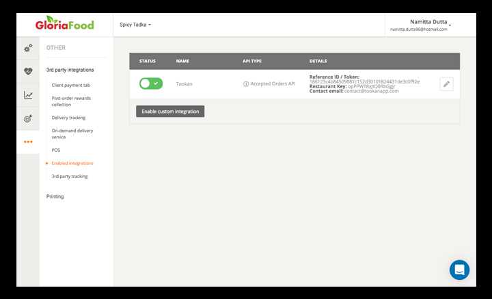Click the Accepted Orders API text
This screenshot has height=299, width=492.
click(x=273, y=84)
